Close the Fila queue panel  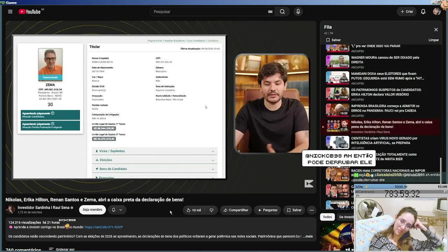[x=436, y=30]
